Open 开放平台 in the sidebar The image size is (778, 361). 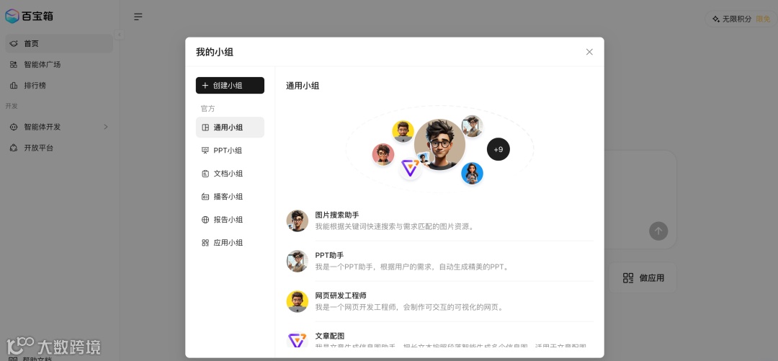[59, 148]
